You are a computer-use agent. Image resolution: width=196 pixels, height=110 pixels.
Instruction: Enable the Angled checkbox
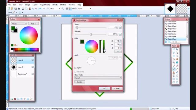point(75,68)
